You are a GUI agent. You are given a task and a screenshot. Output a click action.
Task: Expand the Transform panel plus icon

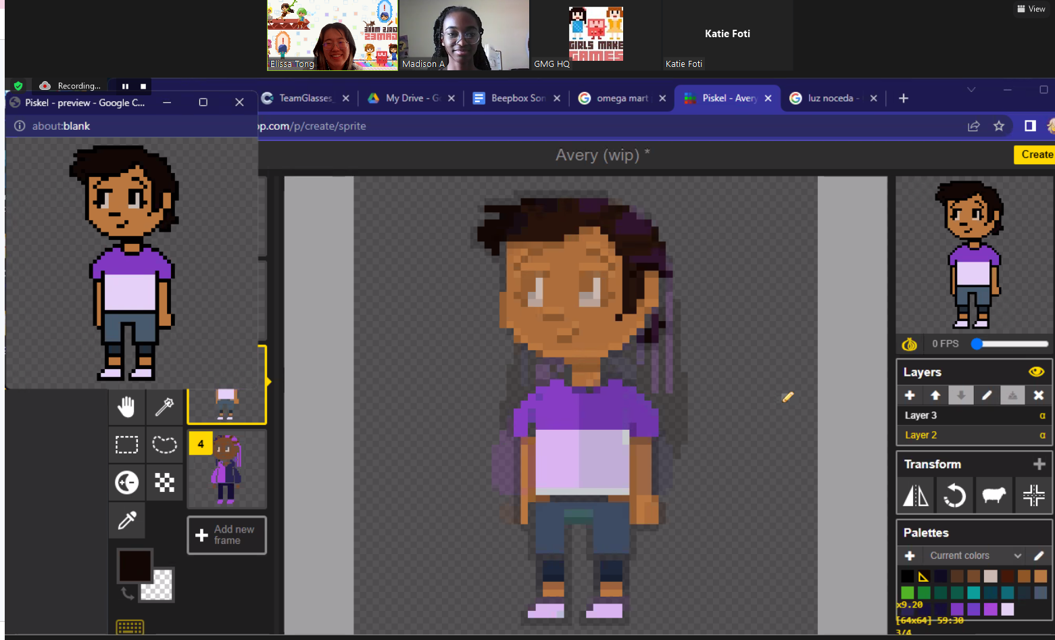tap(1039, 464)
